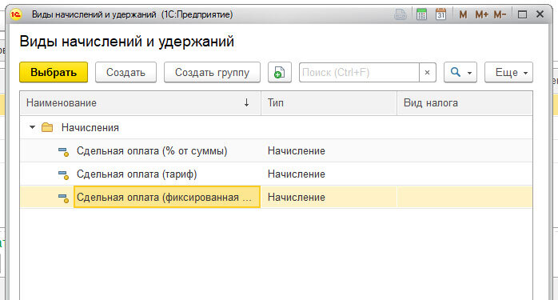Image resolution: width=558 pixels, height=300 pixels.
Task: Click the 1C application logo icon
Action: [16, 14]
